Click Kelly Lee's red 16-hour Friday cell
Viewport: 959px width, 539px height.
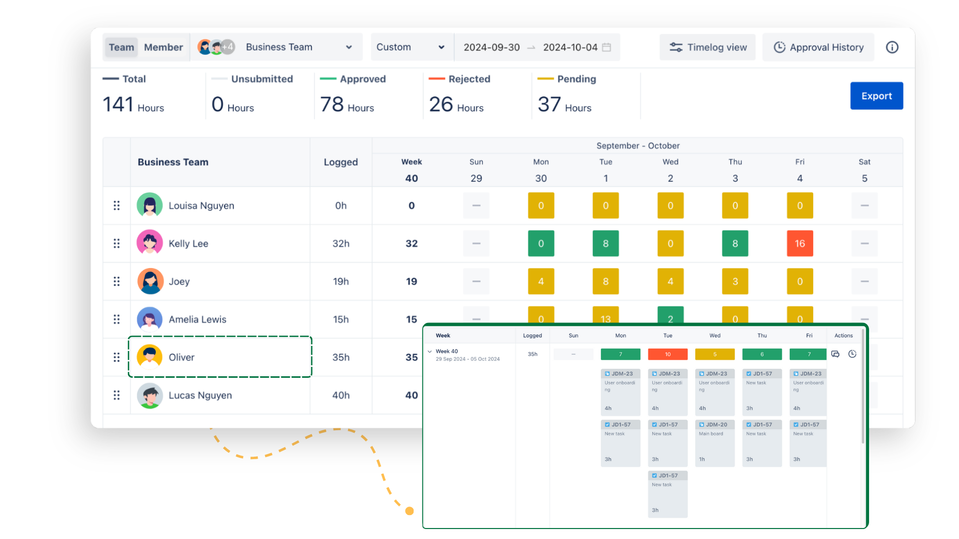click(800, 244)
